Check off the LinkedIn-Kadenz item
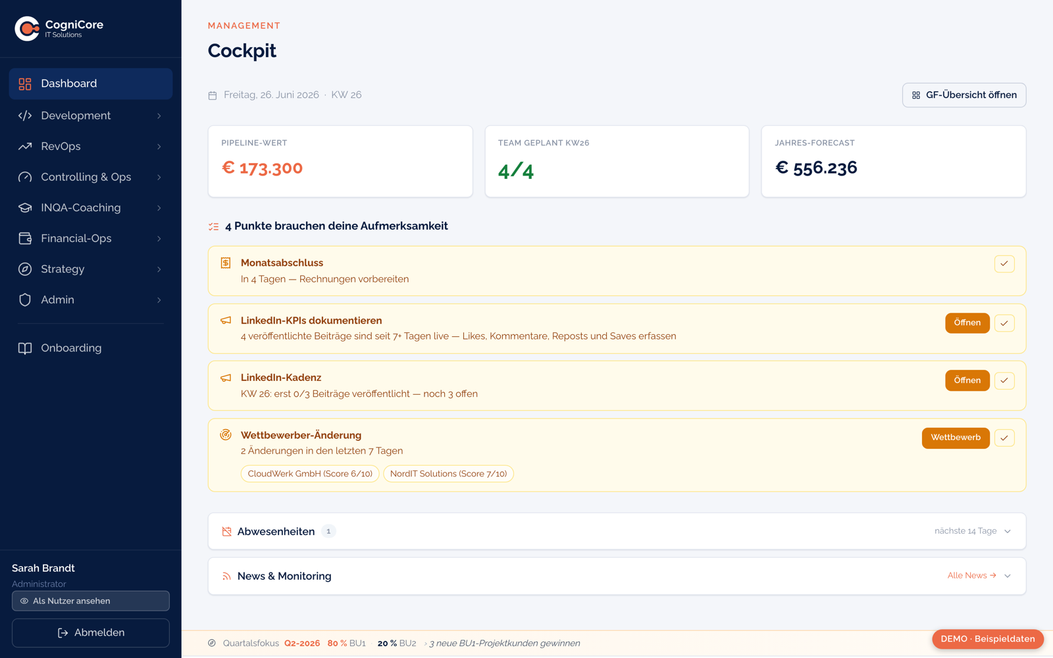Viewport: 1053px width, 658px height. tap(1004, 380)
